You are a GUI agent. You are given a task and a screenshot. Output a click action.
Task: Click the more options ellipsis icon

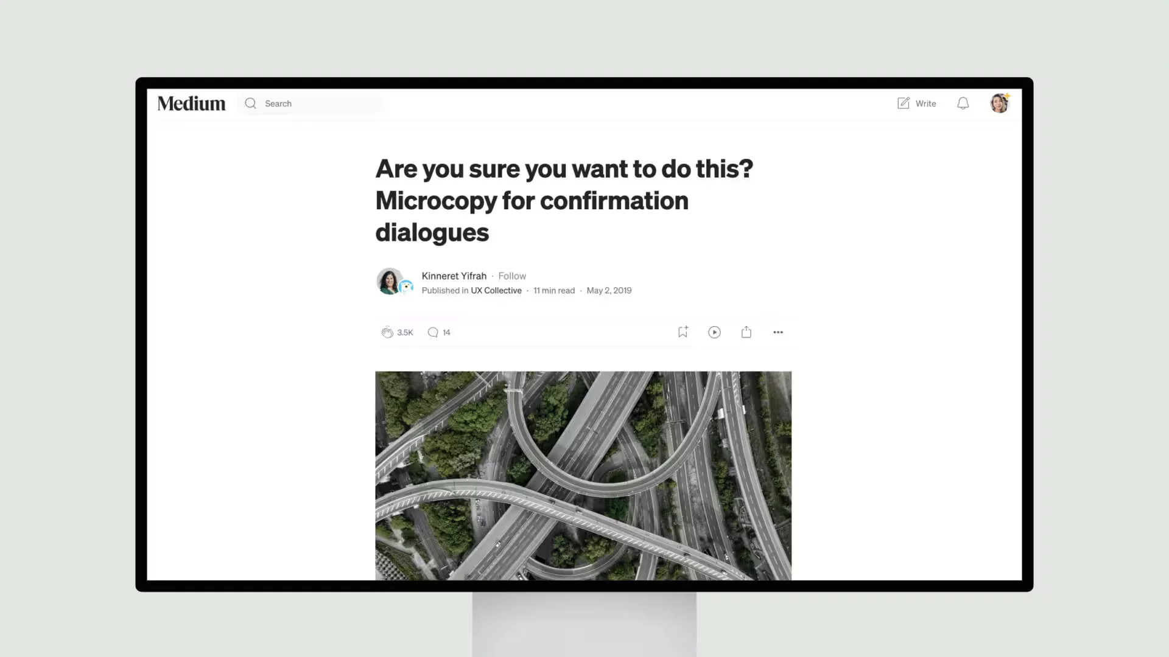pos(778,332)
